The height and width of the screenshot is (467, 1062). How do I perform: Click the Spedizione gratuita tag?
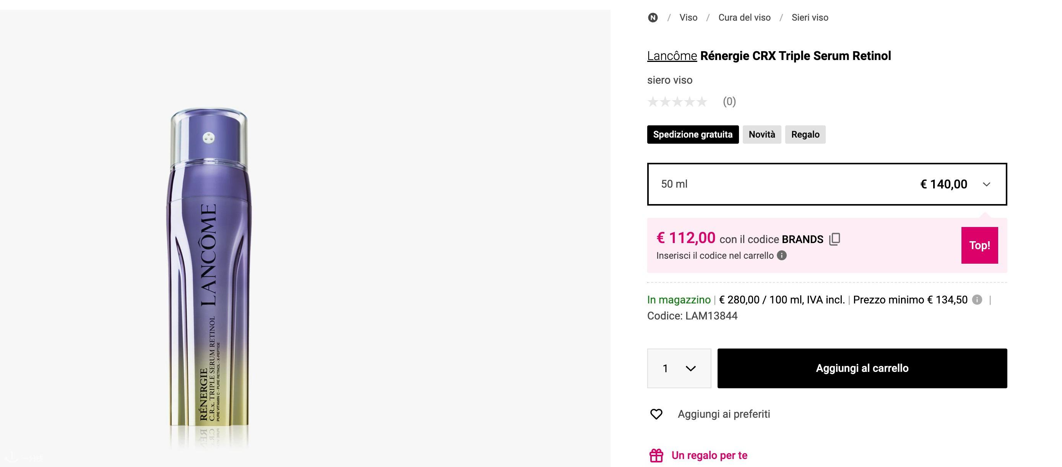(x=693, y=135)
